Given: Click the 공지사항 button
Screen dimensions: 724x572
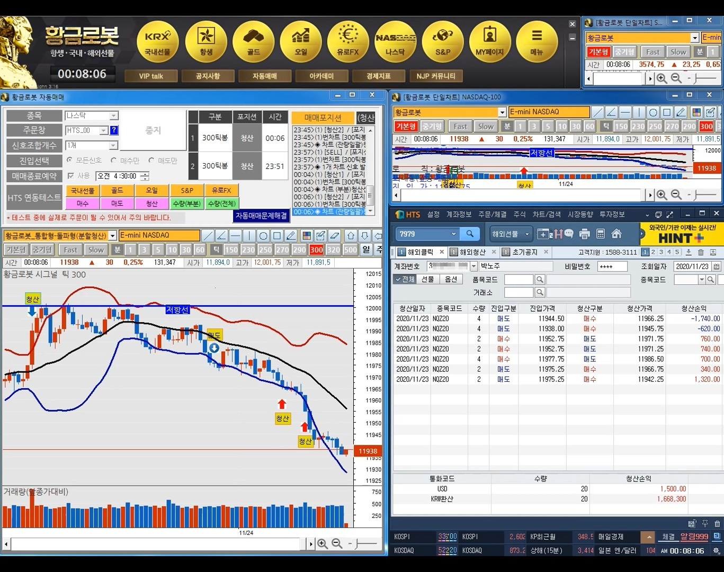Looking at the screenshot, I should tap(208, 76).
